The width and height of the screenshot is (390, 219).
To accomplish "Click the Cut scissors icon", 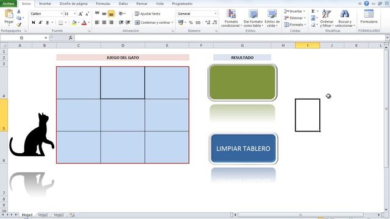I will click(x=19, y=12).
